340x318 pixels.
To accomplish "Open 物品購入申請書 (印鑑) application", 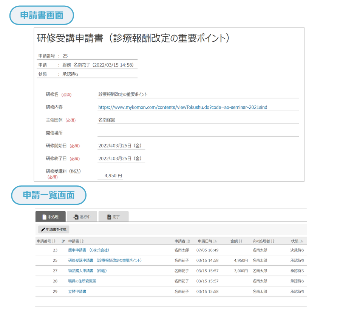I will [x=88, y=271].
